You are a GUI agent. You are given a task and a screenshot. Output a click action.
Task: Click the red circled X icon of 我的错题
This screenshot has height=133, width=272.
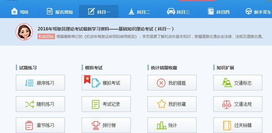click(x=161, y=83)
